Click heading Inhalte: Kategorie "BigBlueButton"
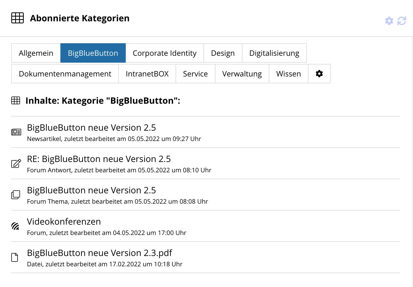413x287 pixels. point(103,101)
